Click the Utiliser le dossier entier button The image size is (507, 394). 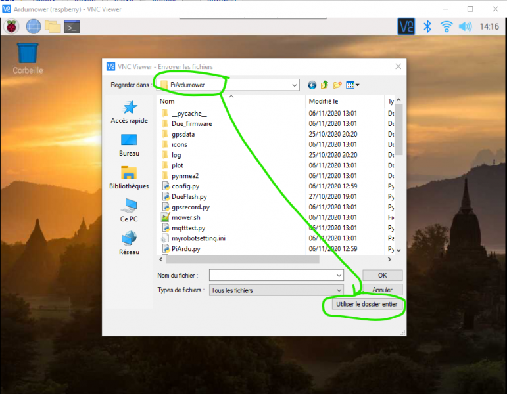point(367,304)
